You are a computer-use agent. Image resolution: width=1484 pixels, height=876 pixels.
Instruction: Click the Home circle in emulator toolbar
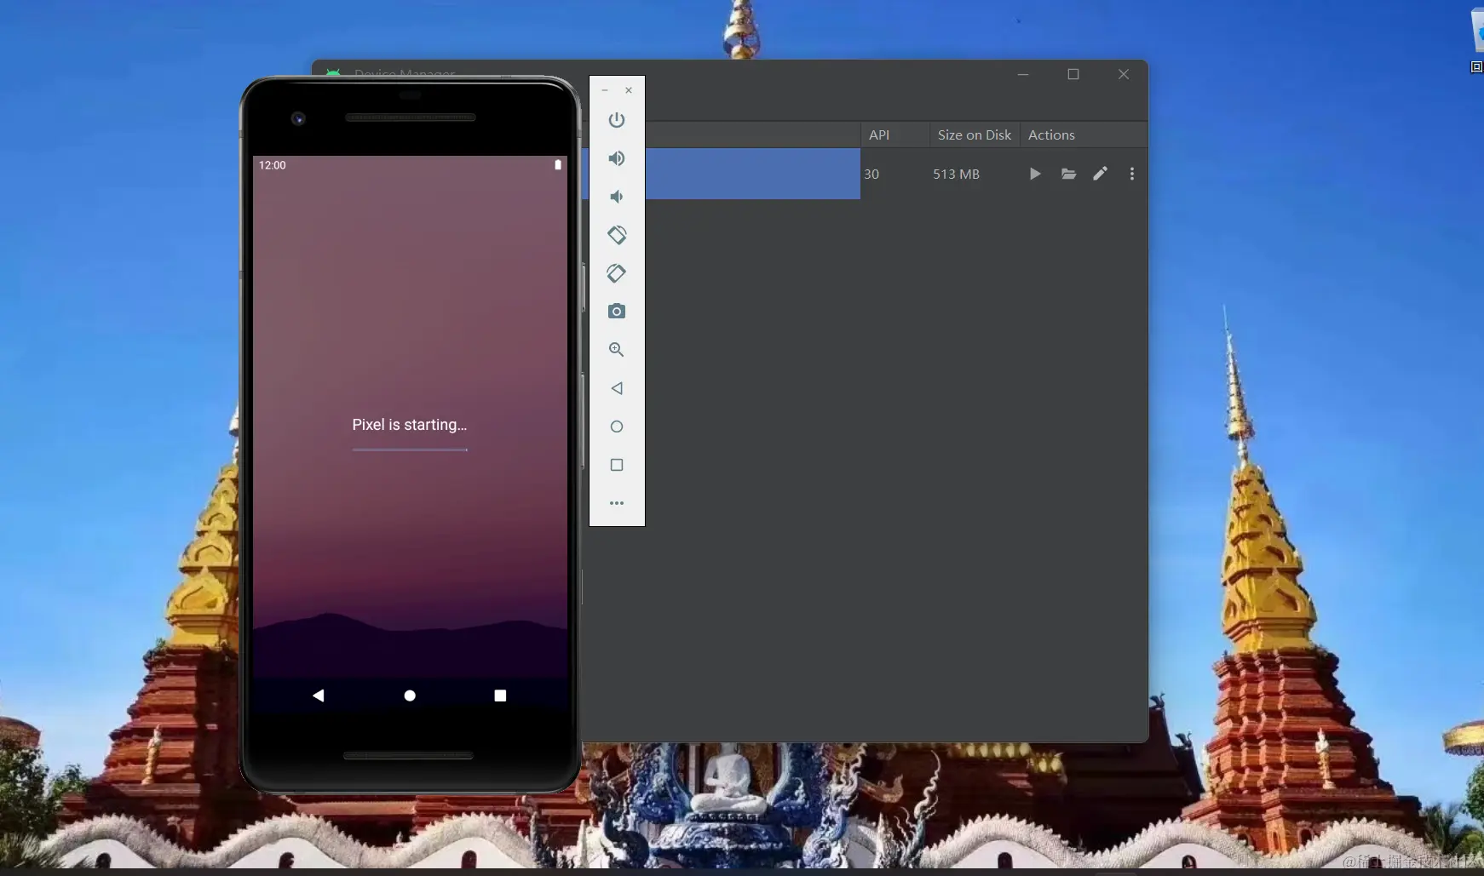617,427
